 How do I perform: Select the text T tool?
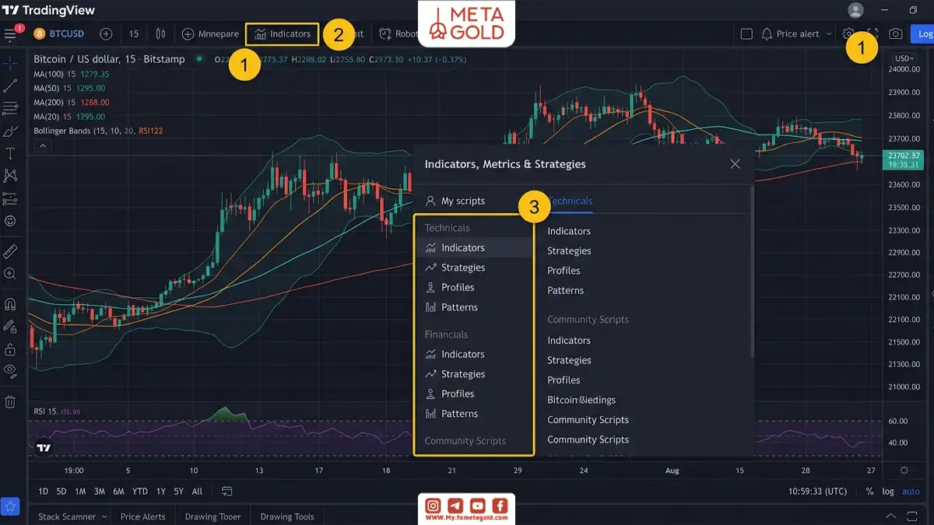tap(10, 154)
